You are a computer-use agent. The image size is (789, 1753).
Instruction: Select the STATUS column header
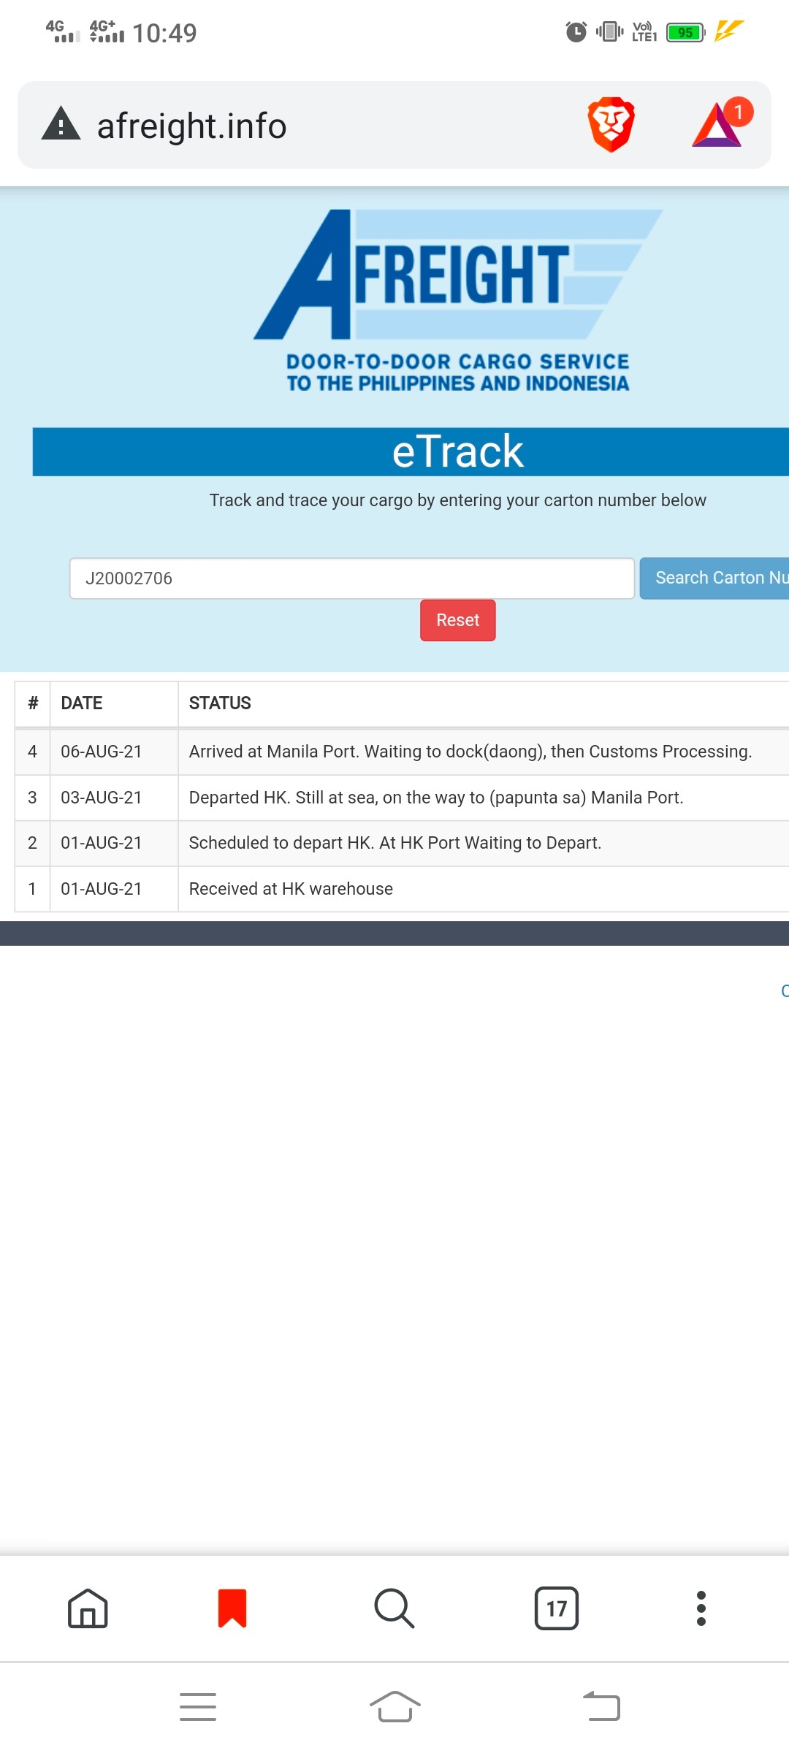click(220, 703)
